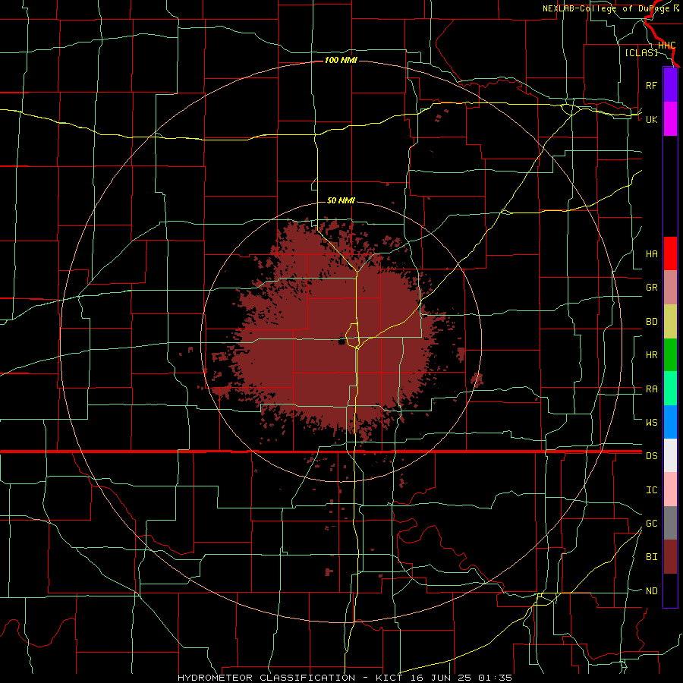Click the GC legend label

651,524
